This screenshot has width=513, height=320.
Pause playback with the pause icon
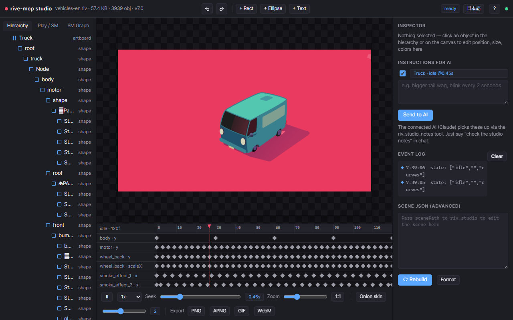click(x=107, y=297)
